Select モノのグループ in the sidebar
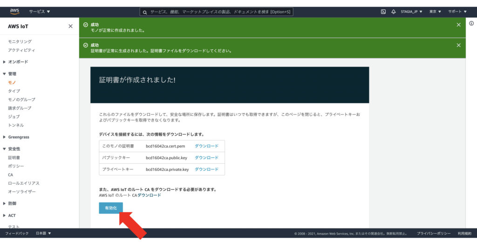Screen dimensions: 477x250 pos(21,100)
